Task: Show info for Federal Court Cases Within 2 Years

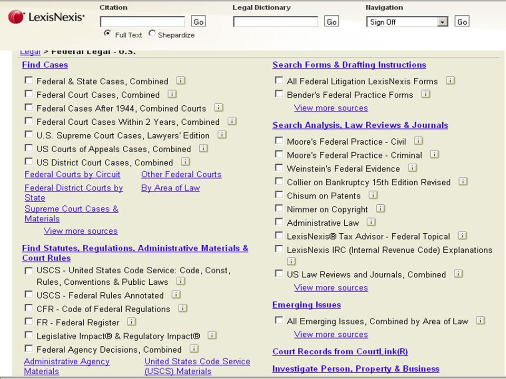Action: 232,121
